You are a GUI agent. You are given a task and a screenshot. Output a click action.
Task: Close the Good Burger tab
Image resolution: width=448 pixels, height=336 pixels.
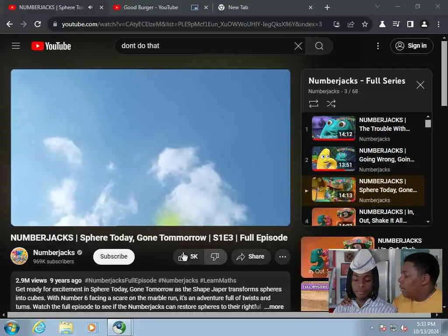[x=206, y=7]
